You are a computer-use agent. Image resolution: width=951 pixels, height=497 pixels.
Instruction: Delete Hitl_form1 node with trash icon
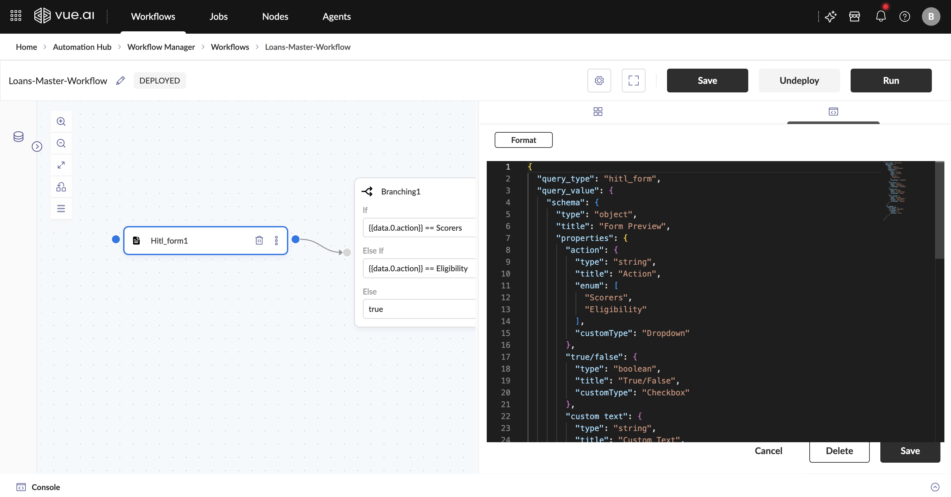click(x=259, y=241)
